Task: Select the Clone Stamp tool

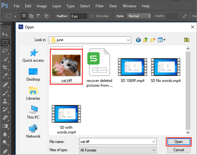Action: coord(5,101)
